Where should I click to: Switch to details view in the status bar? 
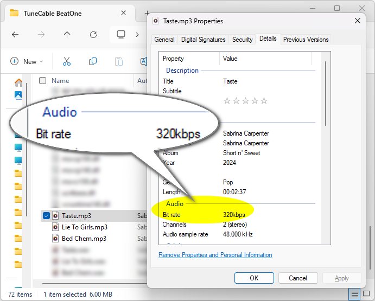355,294
